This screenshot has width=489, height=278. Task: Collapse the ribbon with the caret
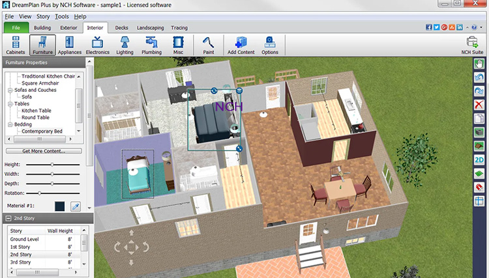(x=467, y=27)
